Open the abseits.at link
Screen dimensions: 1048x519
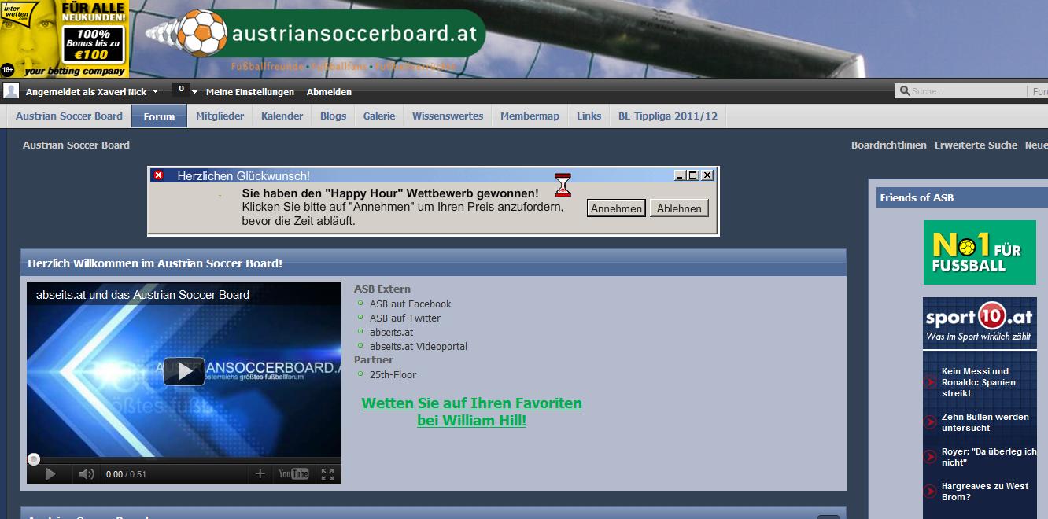pos(391,333)
